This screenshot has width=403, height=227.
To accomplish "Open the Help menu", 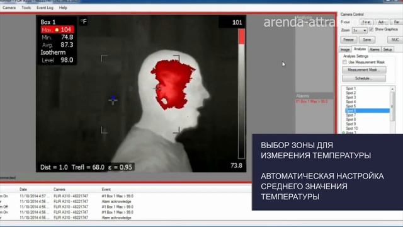I will tap(63, 8).
